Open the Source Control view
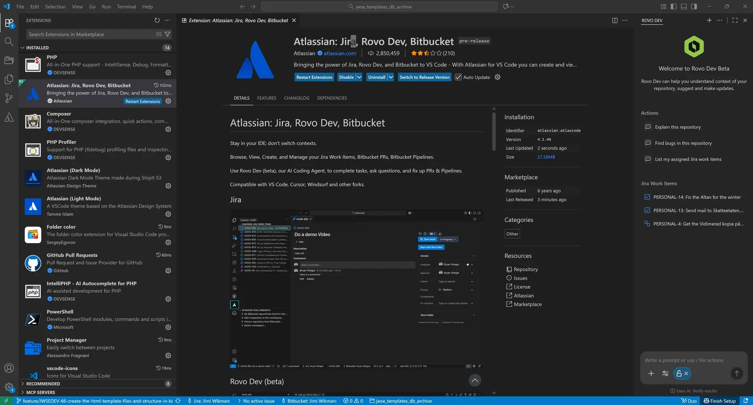The height and width of the screenshot is (405, 753). 9,98
